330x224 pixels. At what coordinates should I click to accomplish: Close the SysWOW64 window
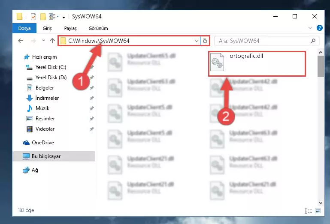[315, 16]
